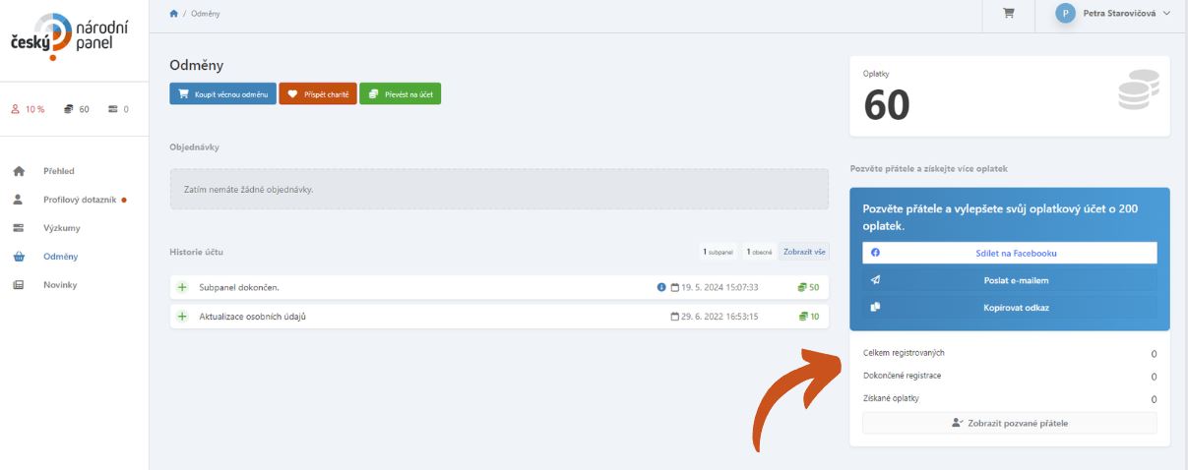Viewport: 1188px width, 470px height.
Task: Filter history by 1 obecné
Action: click(759, 252)
